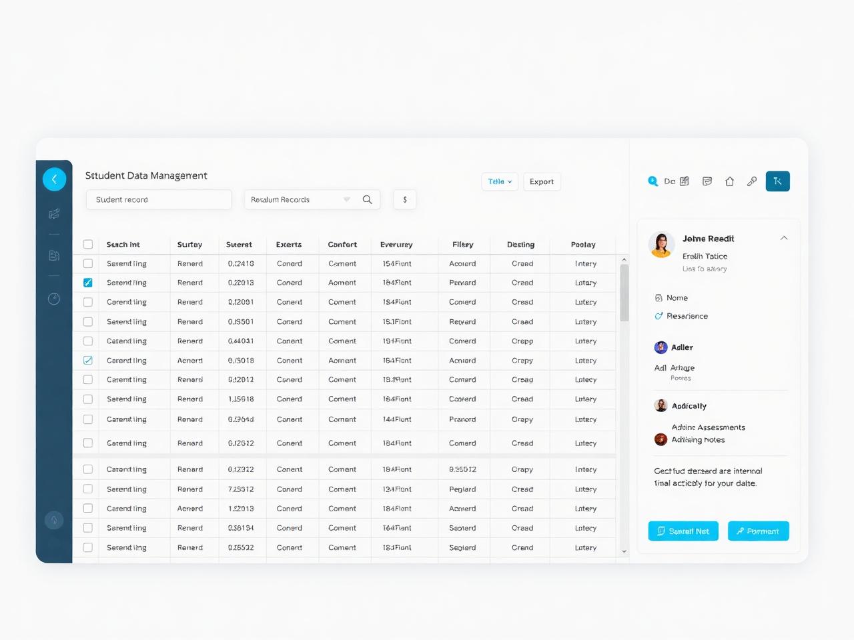This screenshot has width=854, height=640.
Task: Open the Adaically avatar
Action: (x=661, y=405)
